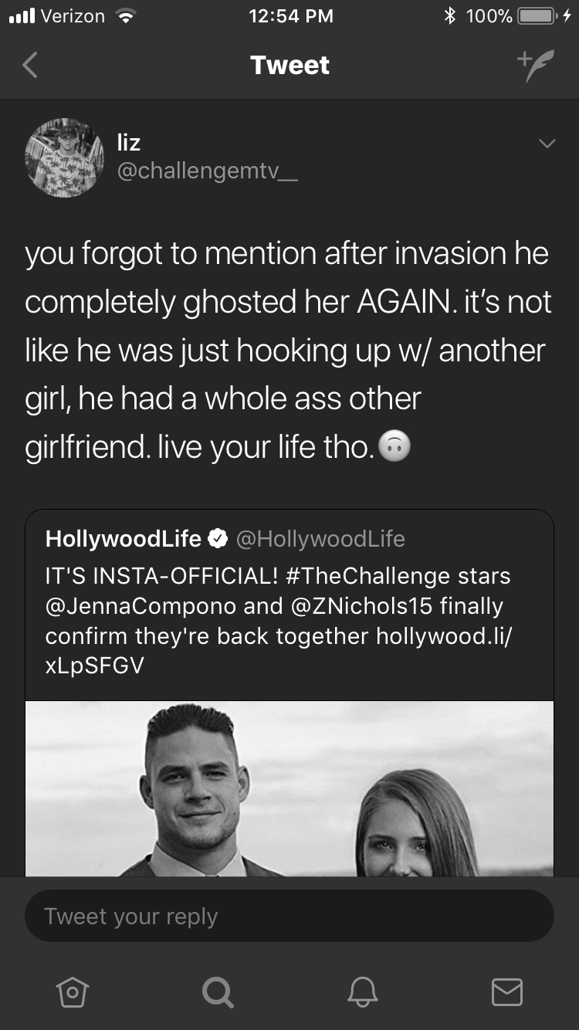The image size is (579, 1030).
Task: Tap the liz display name
Action: (x=129, y=142)
